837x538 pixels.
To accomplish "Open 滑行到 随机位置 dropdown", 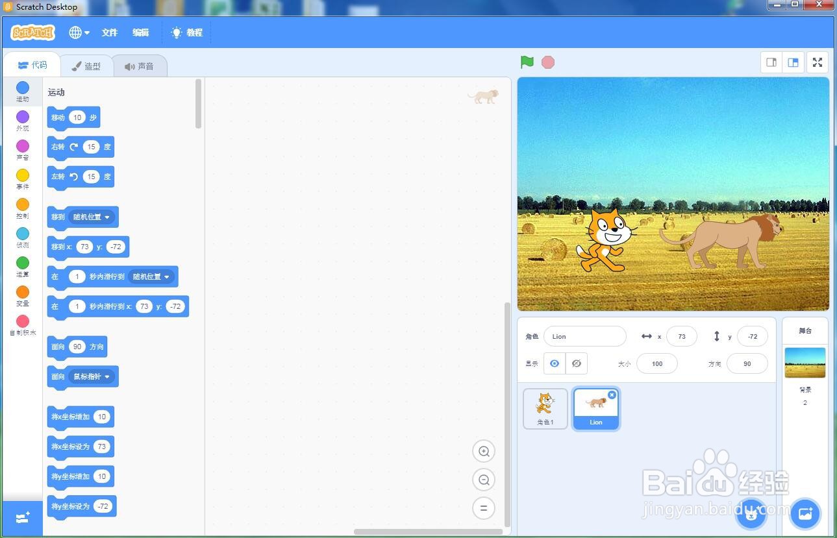I will click(x=151, y=276).
